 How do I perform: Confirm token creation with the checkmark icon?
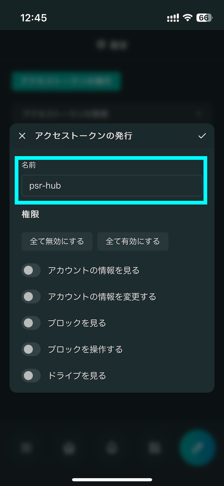(202, 136)
